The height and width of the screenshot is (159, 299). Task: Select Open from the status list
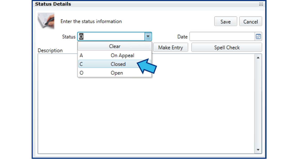(114, 73)
